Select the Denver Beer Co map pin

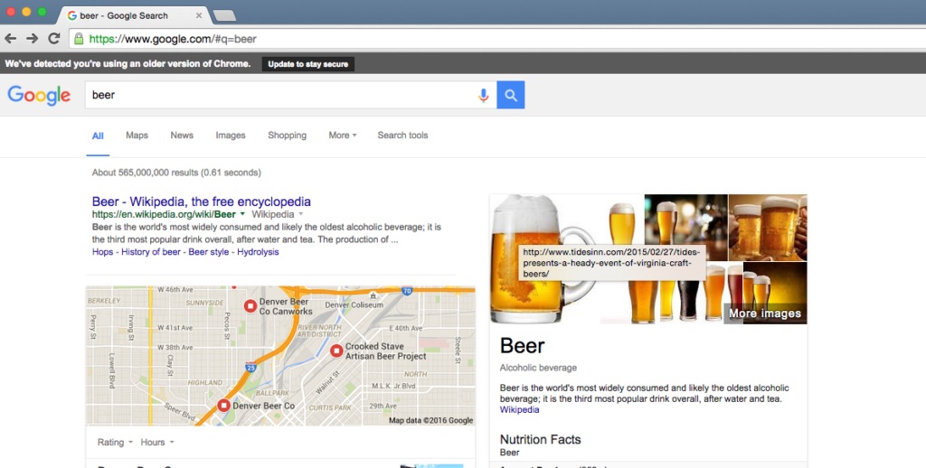click(x=223, y=406)
